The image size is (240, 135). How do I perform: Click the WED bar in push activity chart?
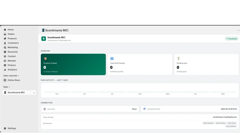(x=223, y=92)
